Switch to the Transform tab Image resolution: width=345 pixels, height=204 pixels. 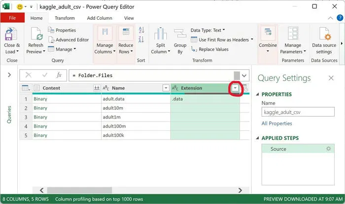[x=65, y=18]
